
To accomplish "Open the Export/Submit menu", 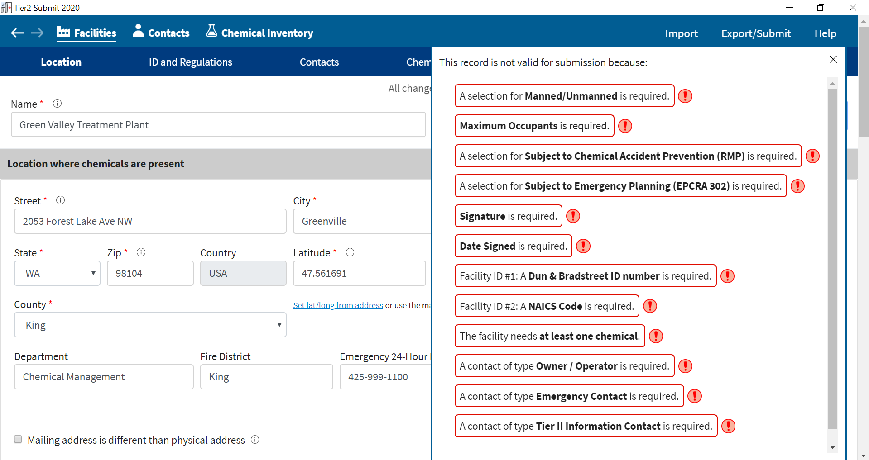I will (x=756, y=33).
